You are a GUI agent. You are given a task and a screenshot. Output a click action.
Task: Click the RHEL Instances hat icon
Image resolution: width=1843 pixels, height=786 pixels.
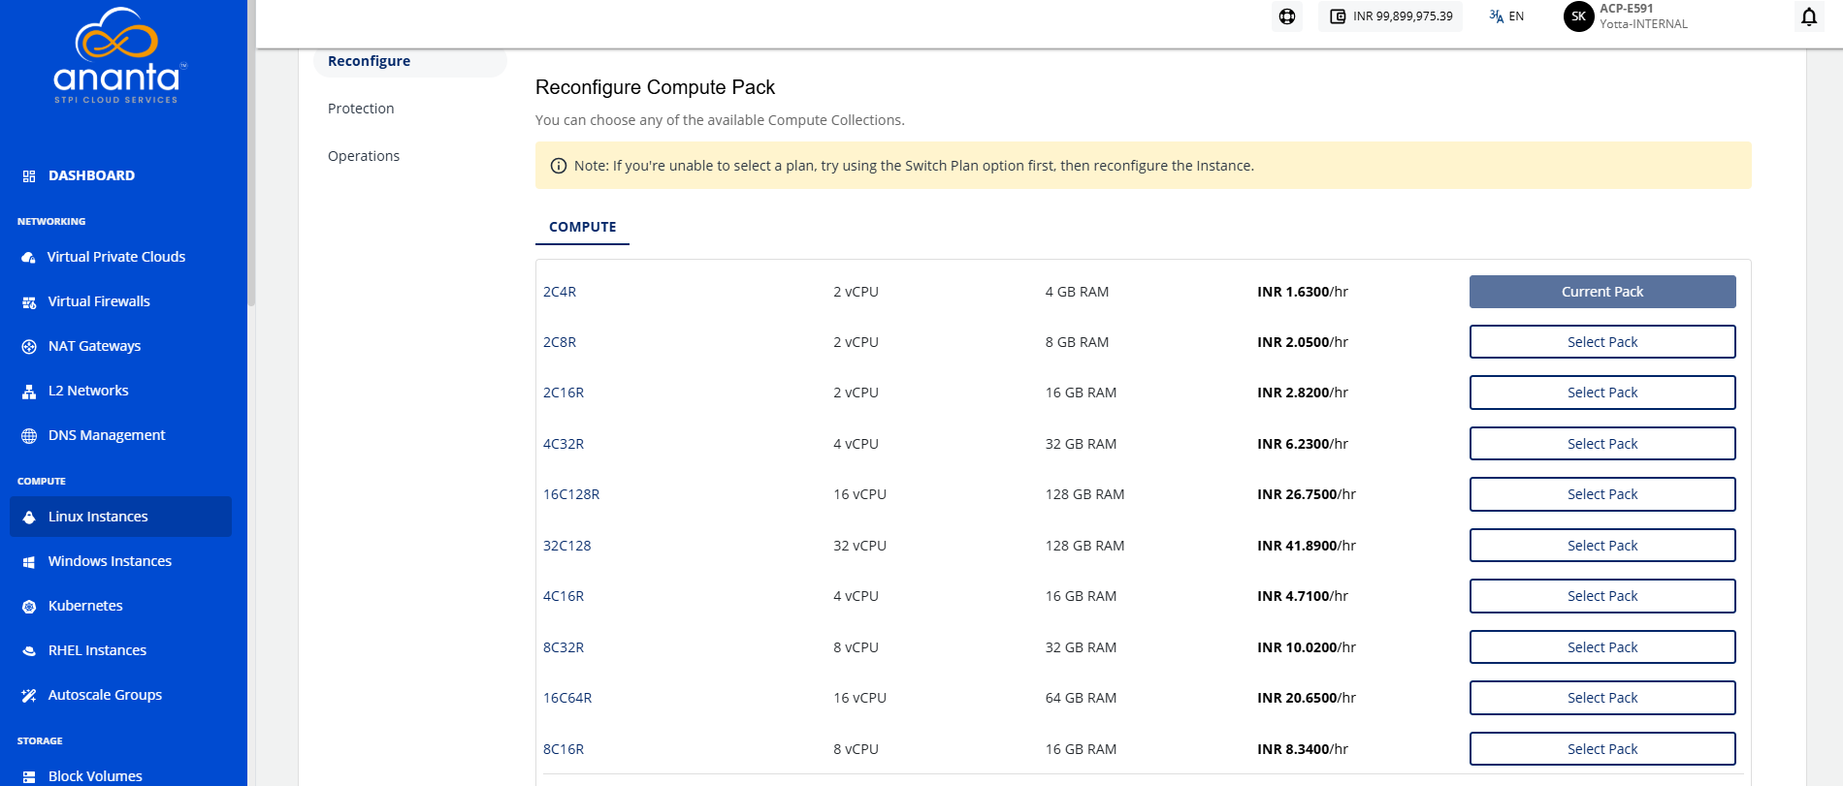click(x=29, y=651)
